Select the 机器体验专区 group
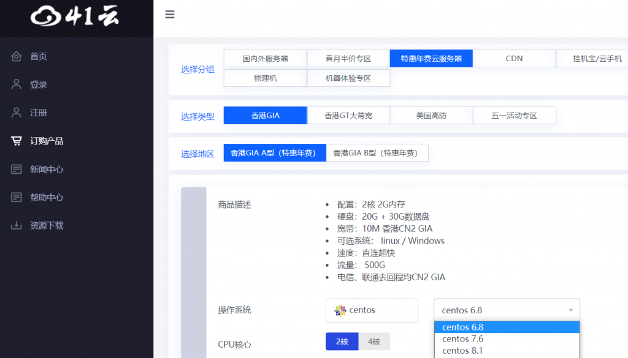This screenshot has height=358, width=628. (348, 78)
